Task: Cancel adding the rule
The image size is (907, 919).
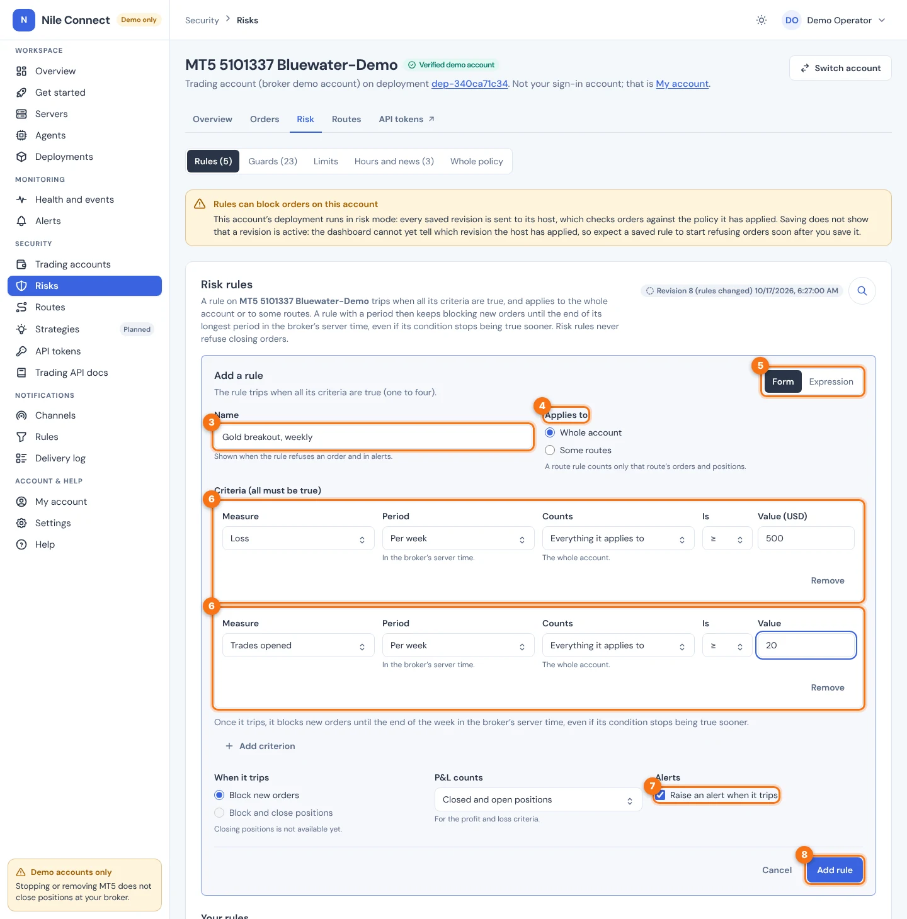Action: [777, 870]
